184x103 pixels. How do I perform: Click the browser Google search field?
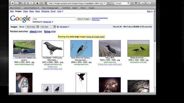tap(121, 3)
